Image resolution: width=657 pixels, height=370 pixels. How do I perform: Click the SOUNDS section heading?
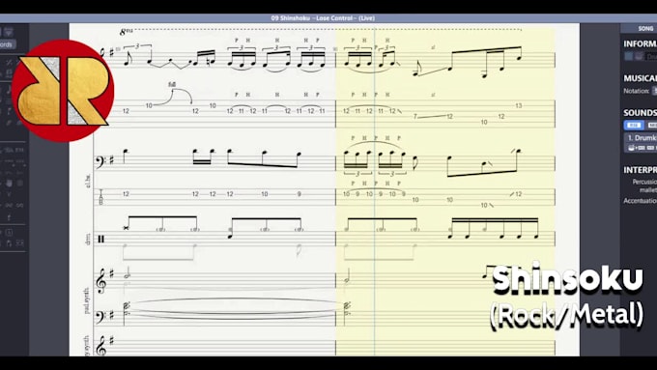(640, 113)
